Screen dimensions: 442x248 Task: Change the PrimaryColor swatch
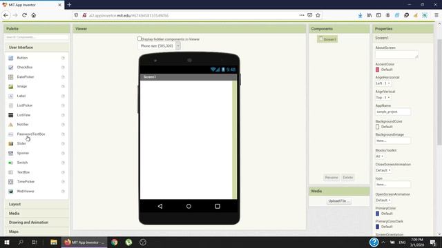tap(378, 214)
